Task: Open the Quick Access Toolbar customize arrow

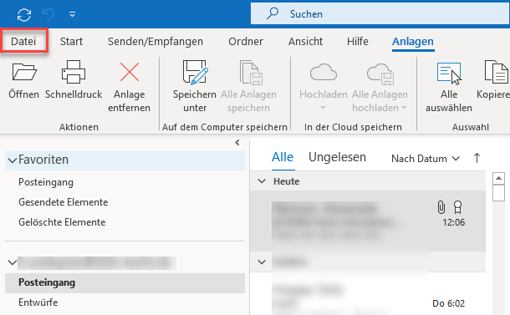Action: [72, 14]
